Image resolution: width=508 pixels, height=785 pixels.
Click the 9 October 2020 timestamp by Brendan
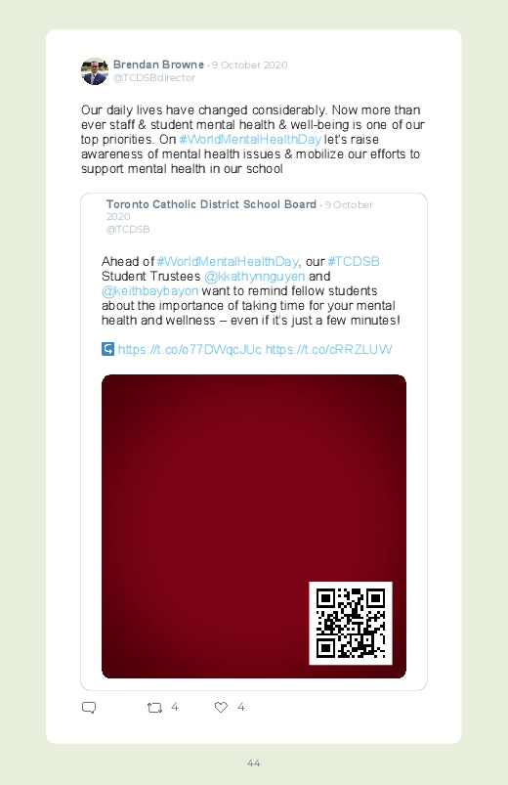[x=250, y=65]
